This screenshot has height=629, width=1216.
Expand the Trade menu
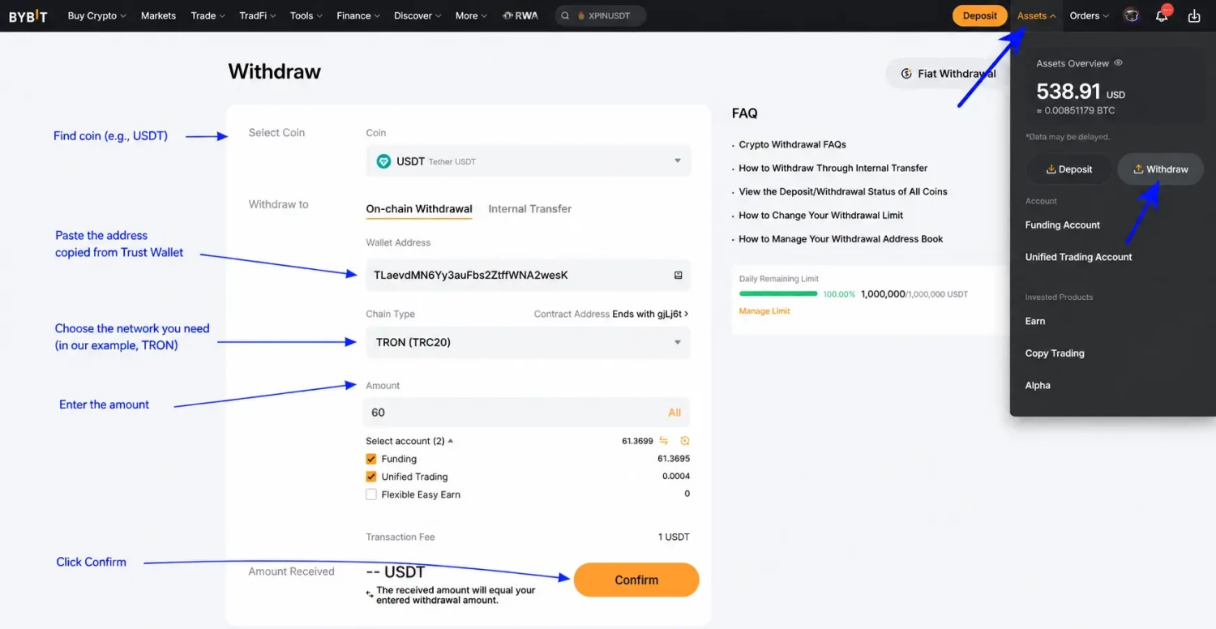(208, 15)
